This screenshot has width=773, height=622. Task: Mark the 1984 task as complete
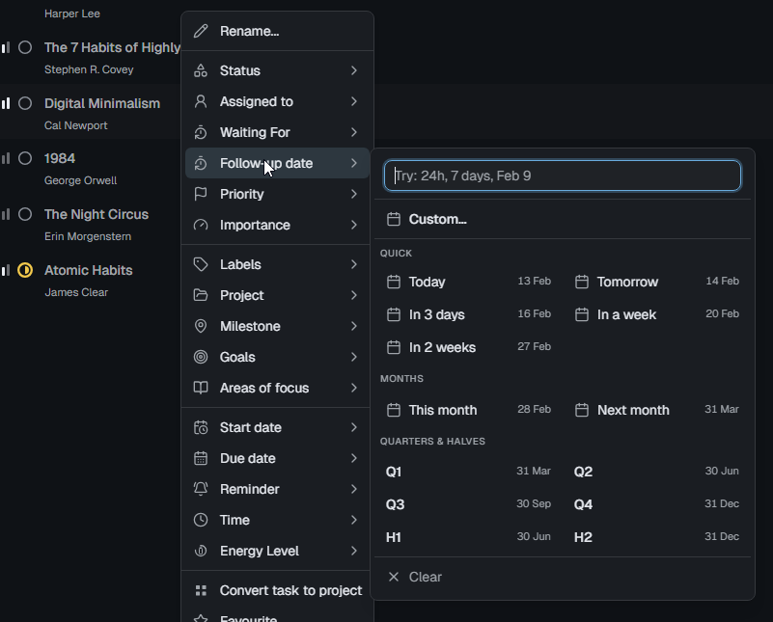coord(24,158)
